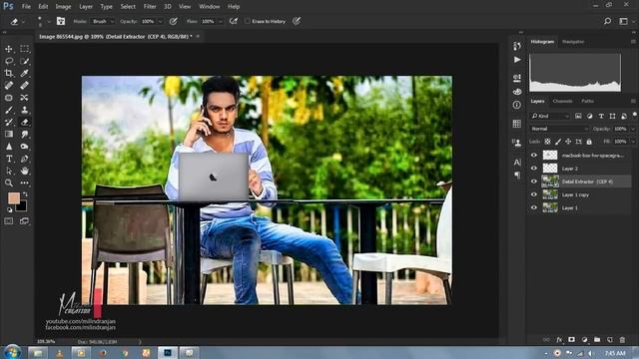Turn layer filtering switch on or off
This screenshot has height=359, width=639.
click(x=635, y=115)
